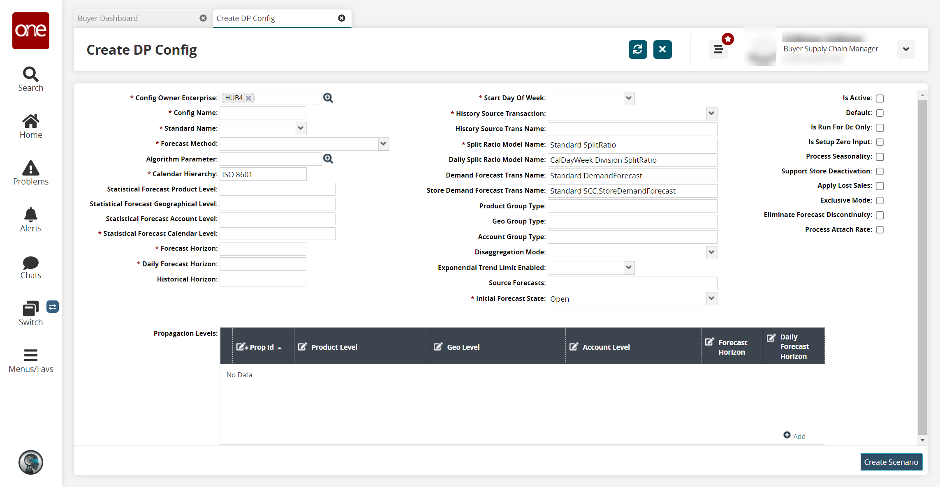Click the Create Scenario button
940x487 pixels.
891,462
